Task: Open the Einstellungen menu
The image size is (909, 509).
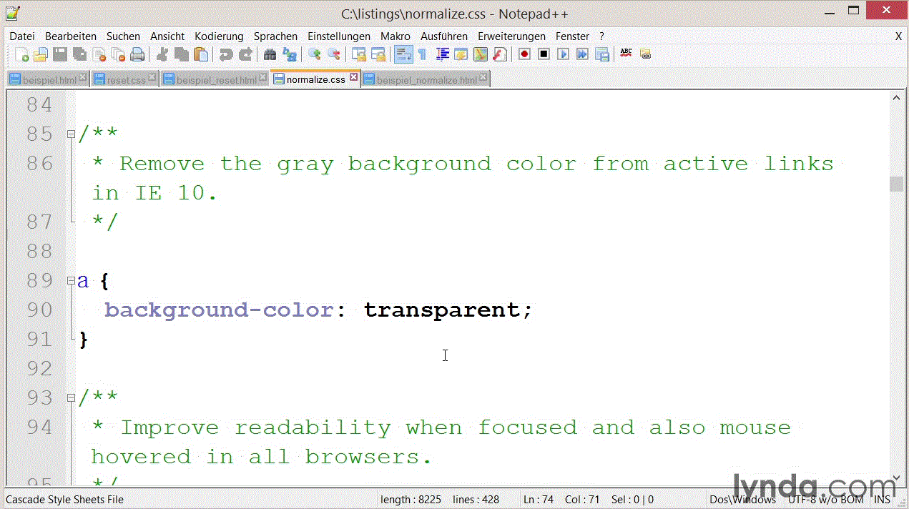Action: (x=339, y=36)
